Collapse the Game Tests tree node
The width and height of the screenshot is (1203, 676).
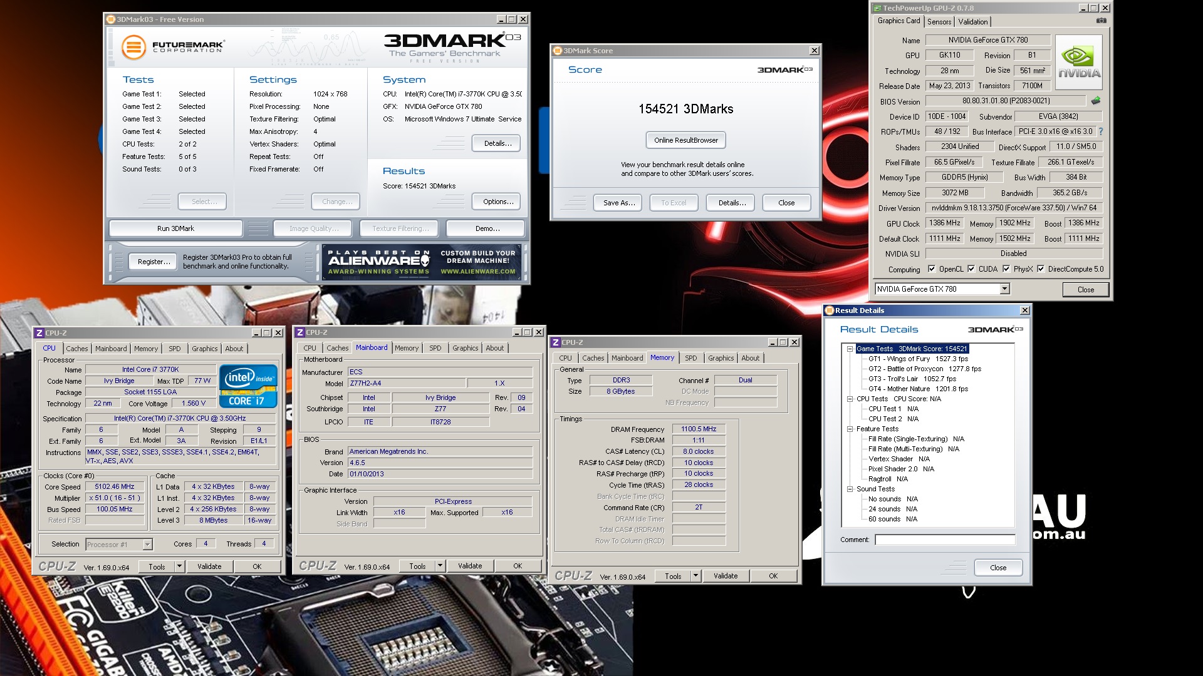coord(850,349)
